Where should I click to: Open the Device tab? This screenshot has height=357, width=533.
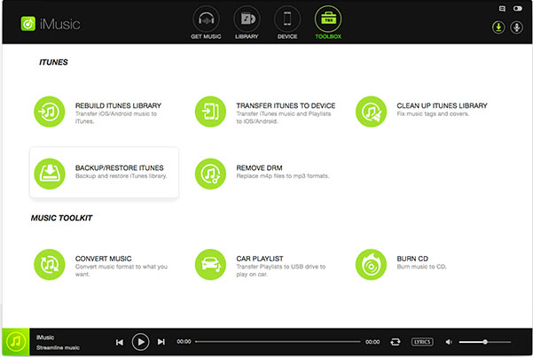pos(286,22)
